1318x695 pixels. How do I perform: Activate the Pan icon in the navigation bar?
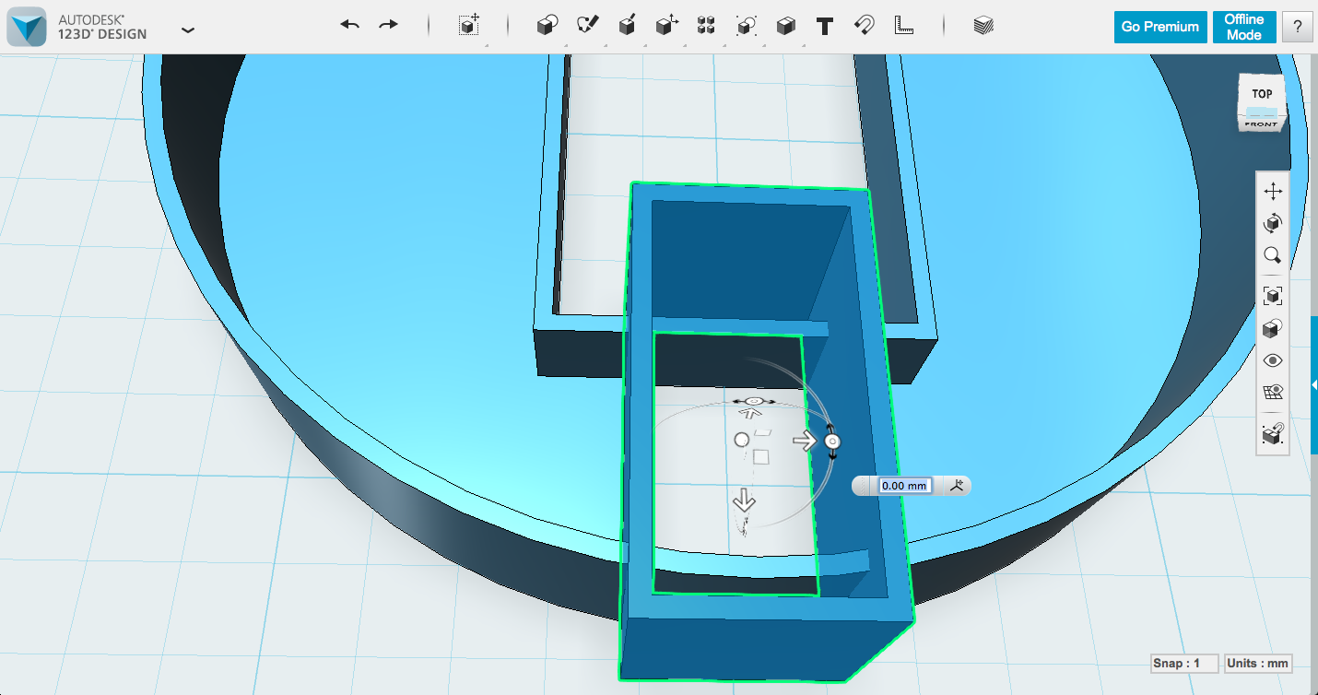click(x=1273, y=190)
